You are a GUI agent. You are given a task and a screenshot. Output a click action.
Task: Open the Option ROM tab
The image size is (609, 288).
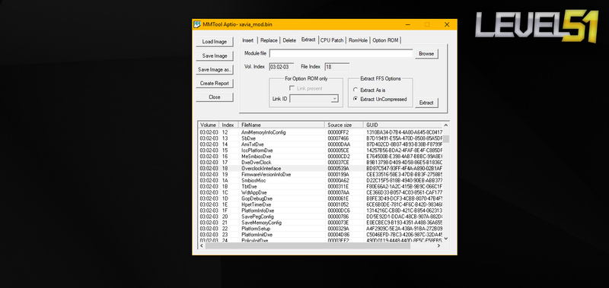tap(385, 40)
